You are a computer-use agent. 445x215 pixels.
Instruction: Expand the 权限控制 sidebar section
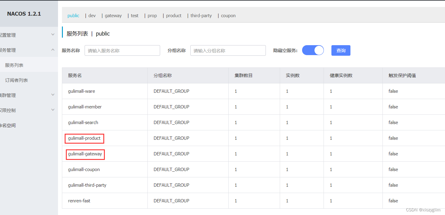point(27,110)
